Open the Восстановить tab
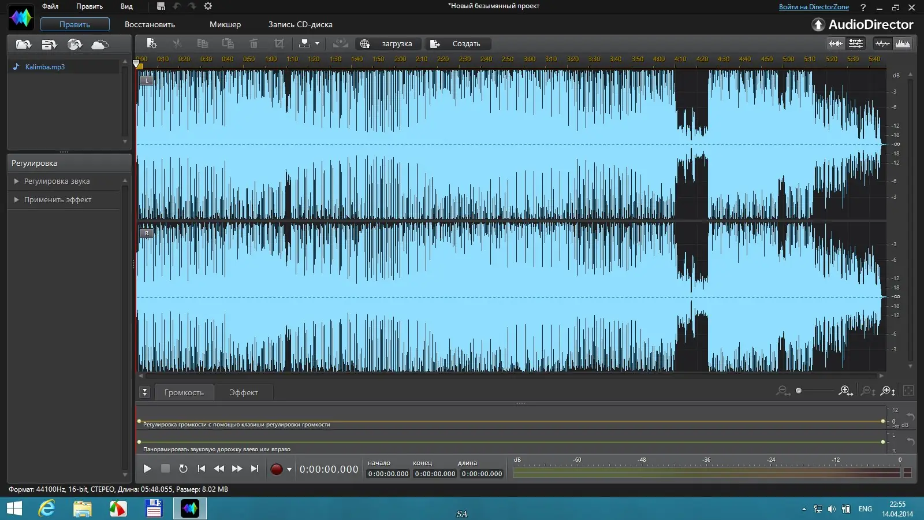924x520 pixels. tap(150, 25)
